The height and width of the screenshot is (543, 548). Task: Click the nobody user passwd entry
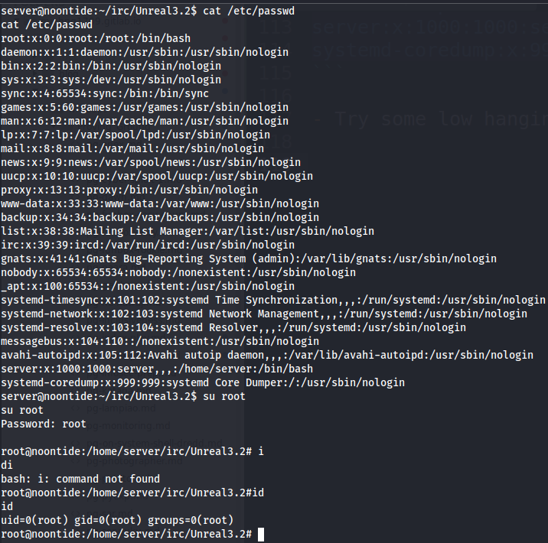click(178, 272)
